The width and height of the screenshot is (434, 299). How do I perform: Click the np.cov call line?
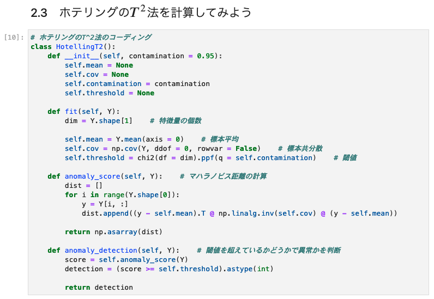(x=162, y=149)
